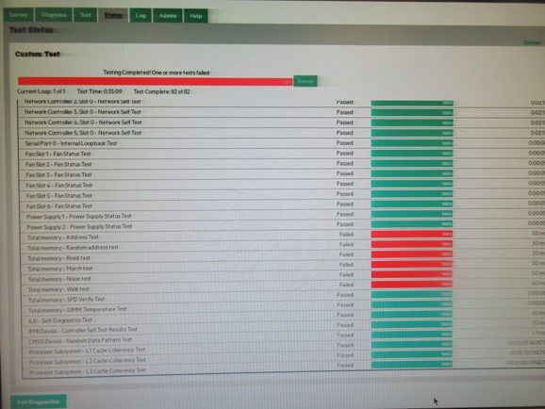Click 'Testing Completed! One or more tests failed' message
This screenshot has width=545, height=409.
157,73
